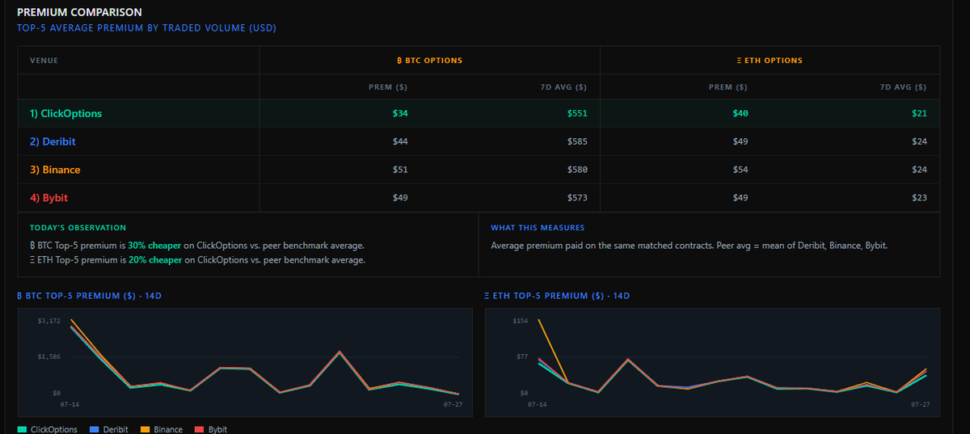
Task: Click the BTC Options column header
Action: (429, 61)
